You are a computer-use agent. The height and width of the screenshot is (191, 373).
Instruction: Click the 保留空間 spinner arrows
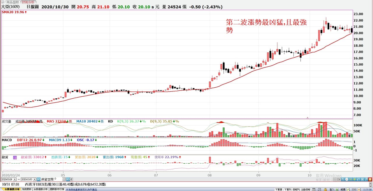tap(64, 179)
